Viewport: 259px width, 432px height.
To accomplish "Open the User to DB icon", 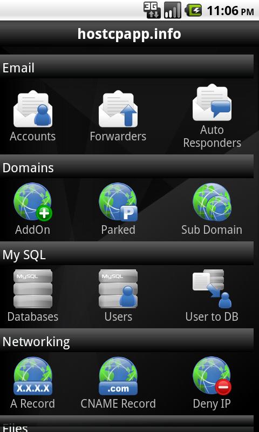I will point(212,289).
